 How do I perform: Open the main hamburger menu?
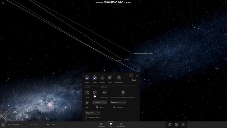point(3,3)
